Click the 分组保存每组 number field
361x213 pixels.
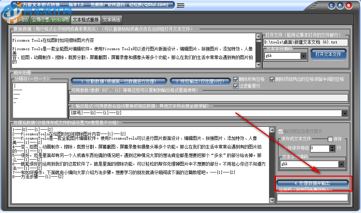320,148
